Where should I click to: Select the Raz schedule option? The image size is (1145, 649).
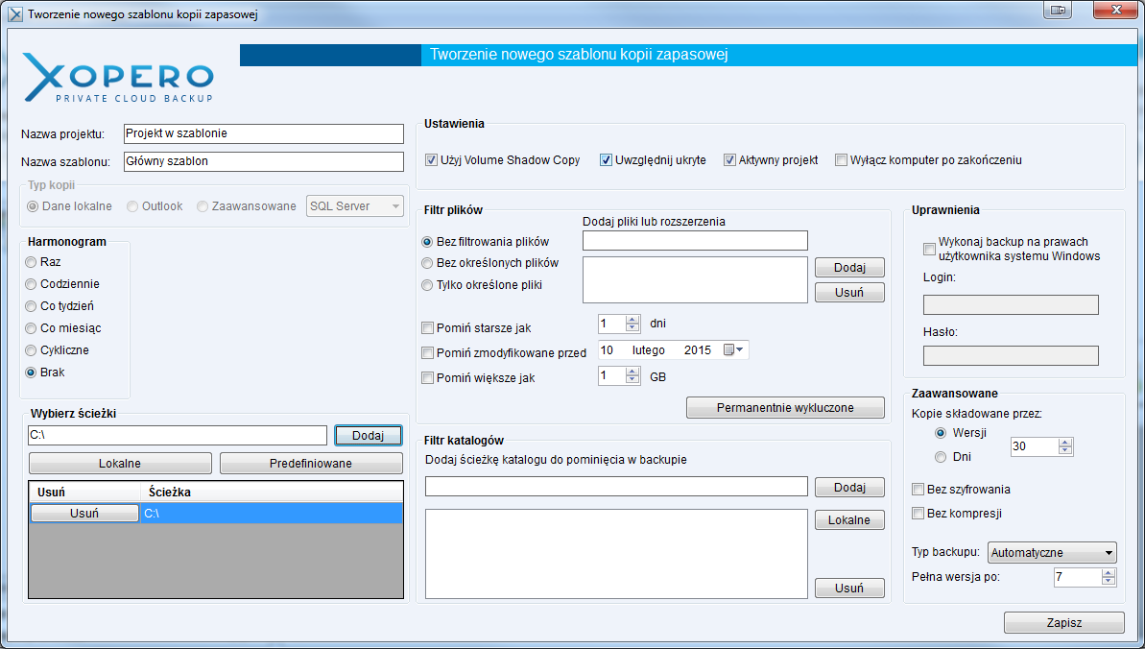click(x=31, y=262)
